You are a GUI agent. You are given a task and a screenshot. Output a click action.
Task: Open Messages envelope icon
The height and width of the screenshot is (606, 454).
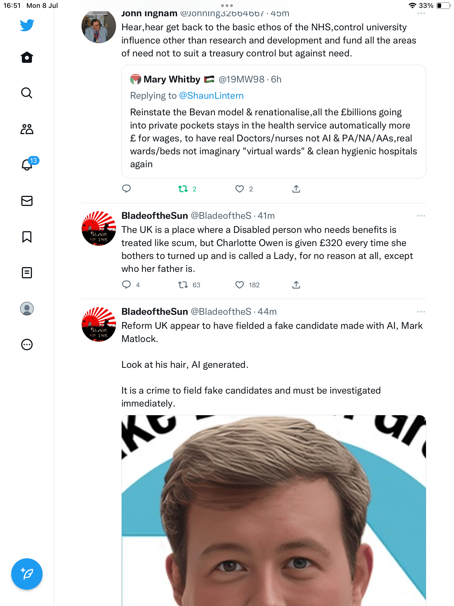tap(27, 201)
